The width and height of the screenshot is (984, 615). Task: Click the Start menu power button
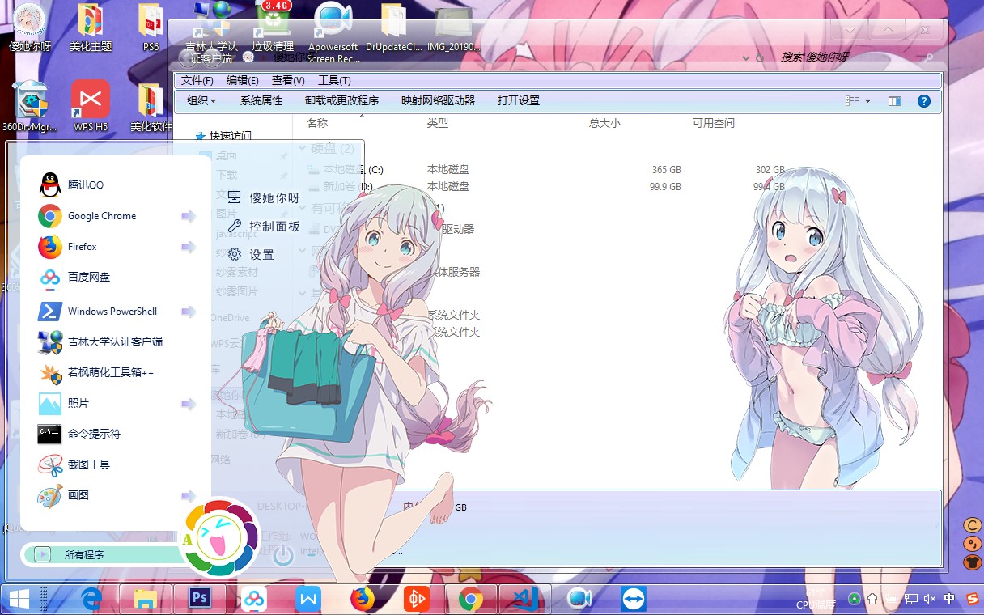pyautogui.click(x=282, y=555)
